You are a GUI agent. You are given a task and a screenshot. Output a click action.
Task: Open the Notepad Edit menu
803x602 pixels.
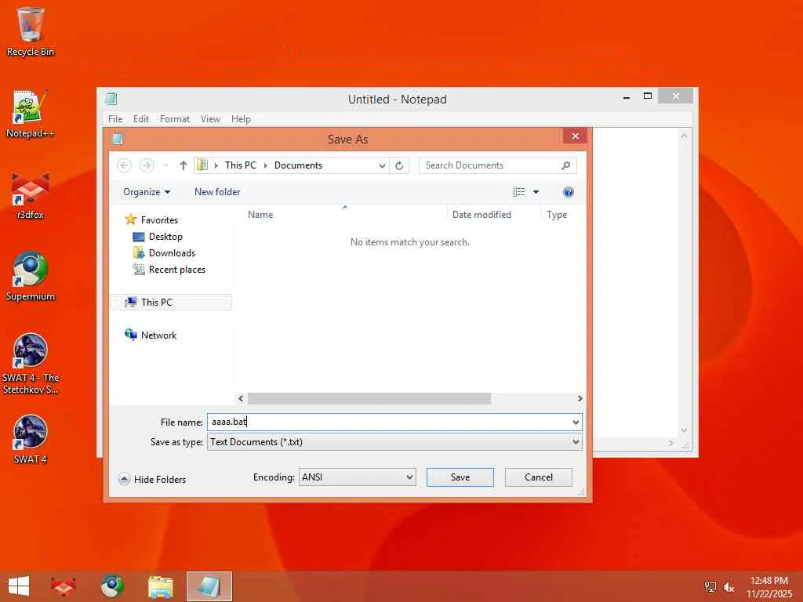point(141,119)
